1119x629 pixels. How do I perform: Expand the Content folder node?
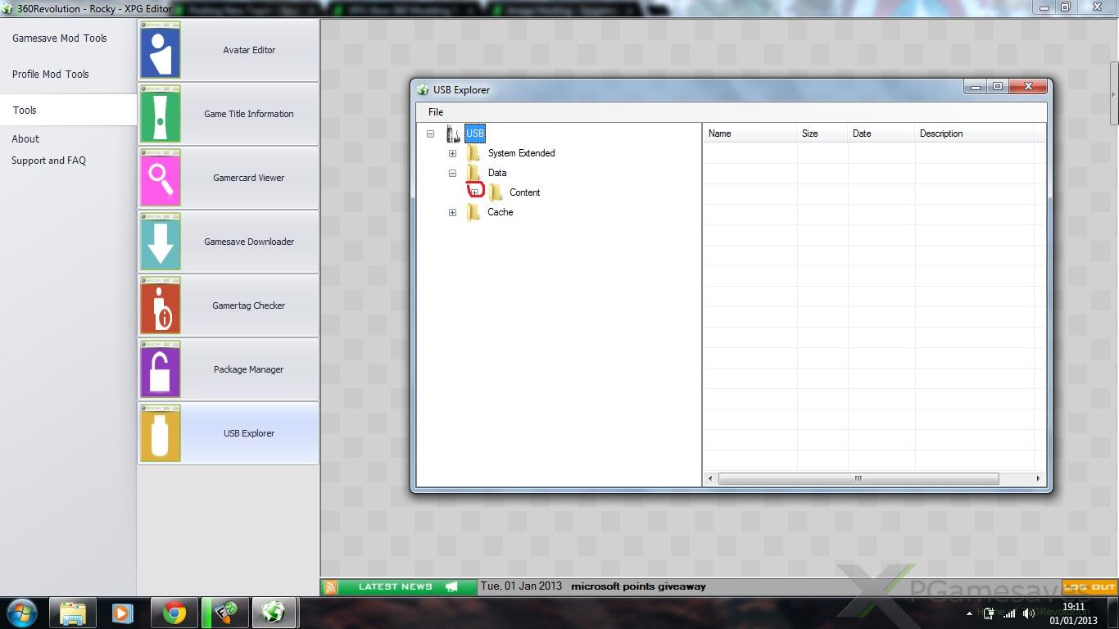click(474, 192)
